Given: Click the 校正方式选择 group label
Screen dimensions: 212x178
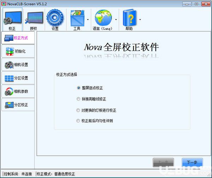Looking at the screenshot, I should pos(66,74).
